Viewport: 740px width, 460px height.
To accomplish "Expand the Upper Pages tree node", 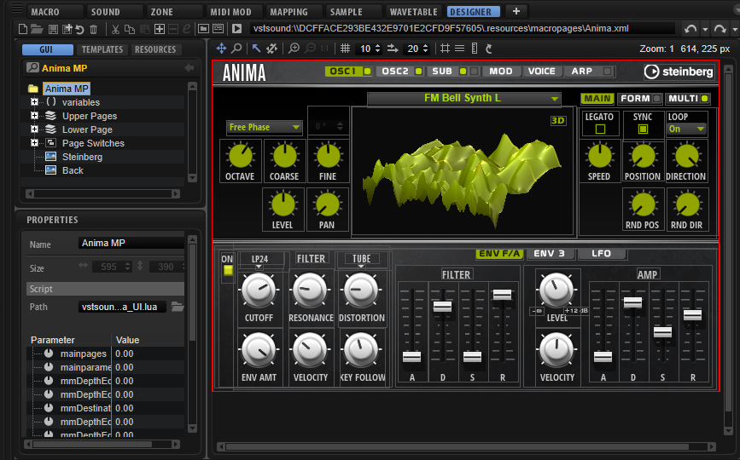I will [x=34, y=115].
